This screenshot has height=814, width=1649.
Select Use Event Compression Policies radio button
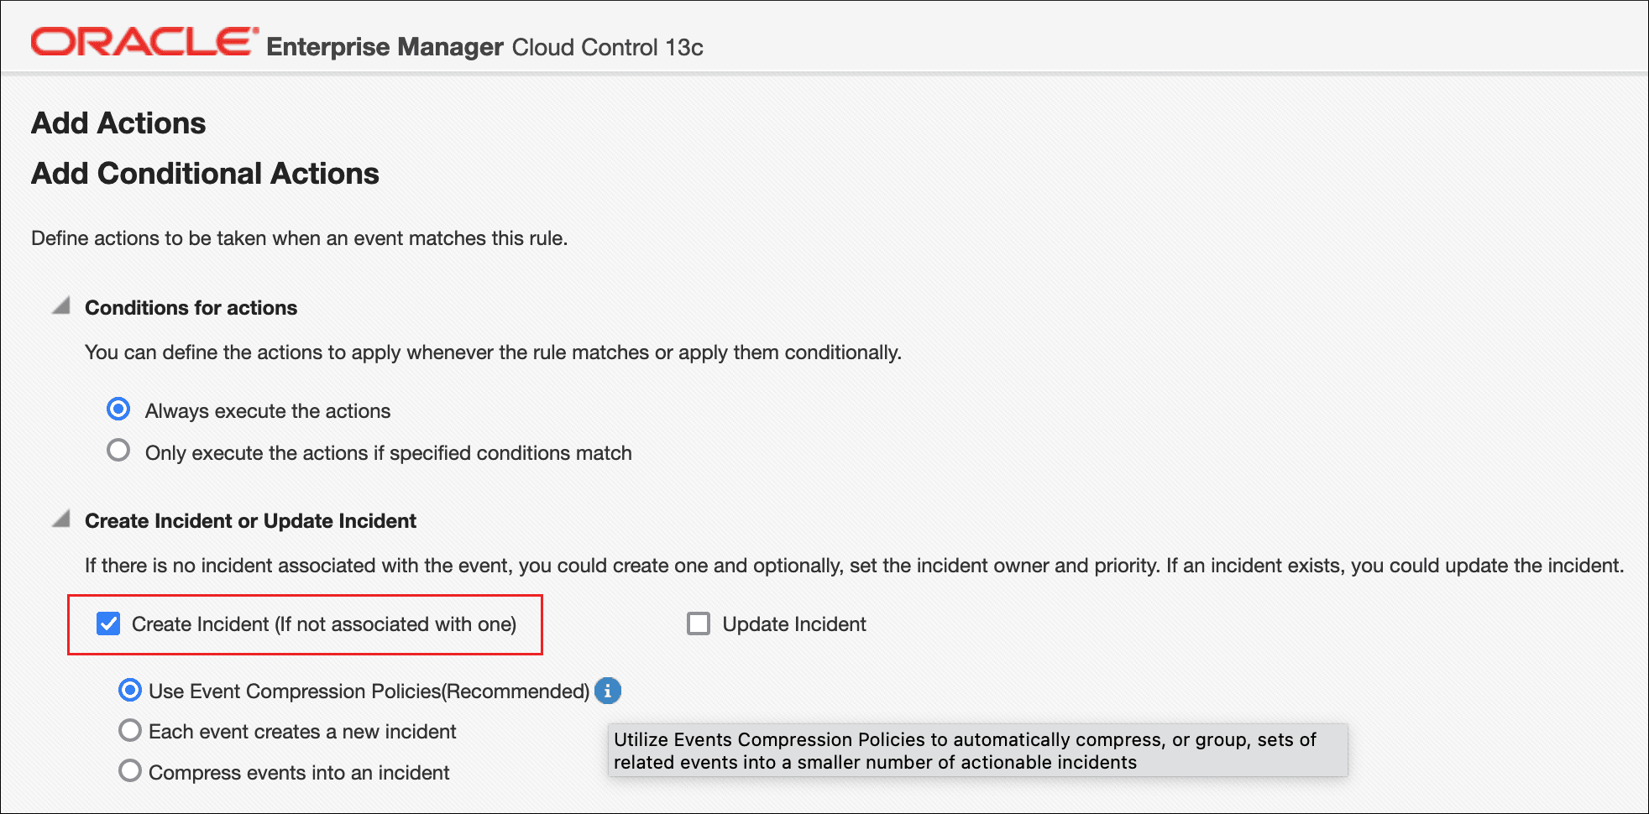tap(130, 691)
